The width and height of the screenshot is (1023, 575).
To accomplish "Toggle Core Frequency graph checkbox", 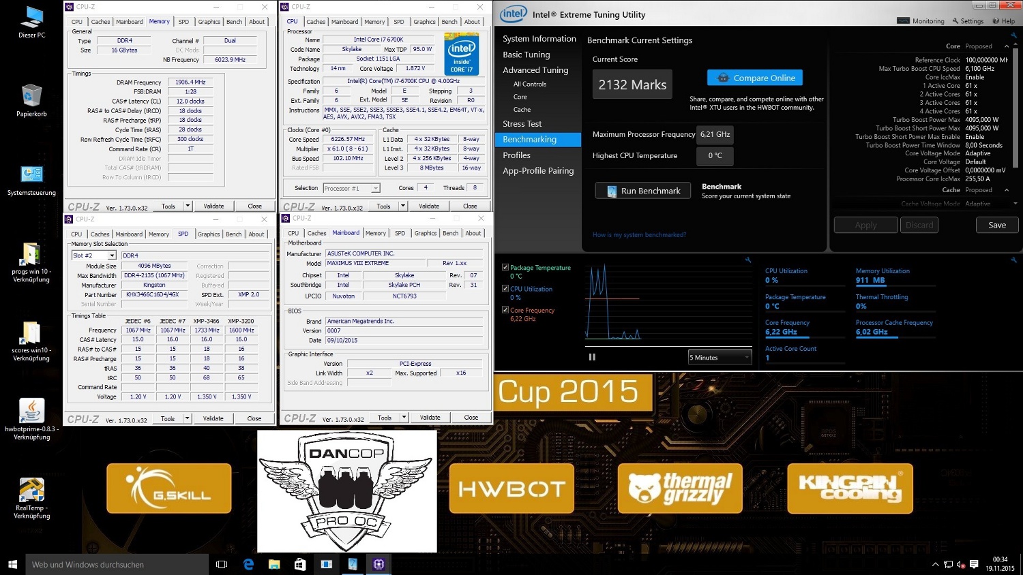I will [505, 310].
